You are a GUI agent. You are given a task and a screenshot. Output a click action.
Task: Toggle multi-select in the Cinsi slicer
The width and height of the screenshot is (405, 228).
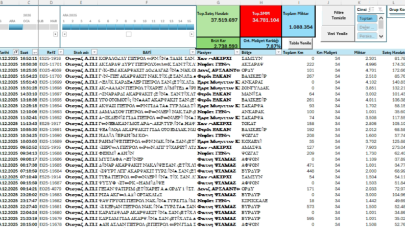(371, 10)
